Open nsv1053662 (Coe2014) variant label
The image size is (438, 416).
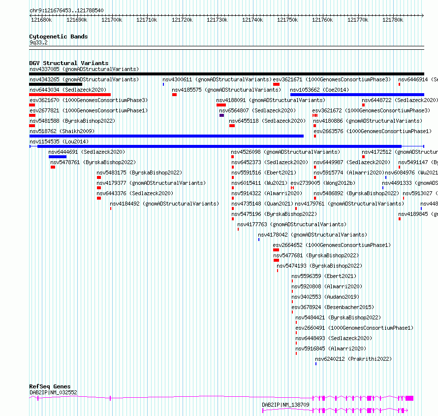(x=319, y=90)
